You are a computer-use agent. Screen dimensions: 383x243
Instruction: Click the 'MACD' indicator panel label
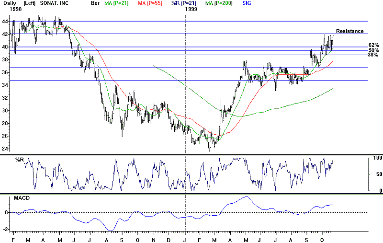[22, 198]
